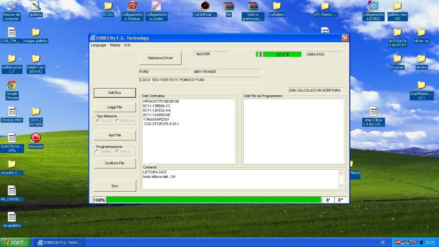Open AUTODATA 3.40-PT-PT folder
This screenshot has height=247, width=439.
pos(397,37)
